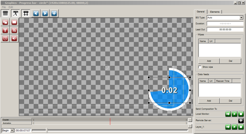
Task: Open the BG Type dropdown
Action: tap(241, 18)
